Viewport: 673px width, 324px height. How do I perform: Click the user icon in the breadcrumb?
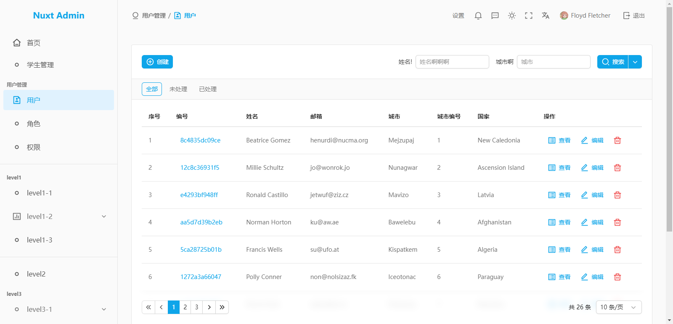click(178, 16)
